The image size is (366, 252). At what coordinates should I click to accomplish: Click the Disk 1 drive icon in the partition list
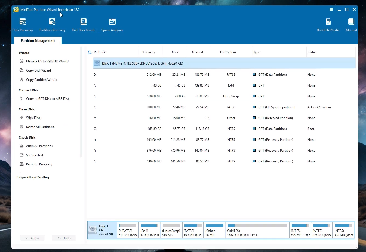(97, 63)
